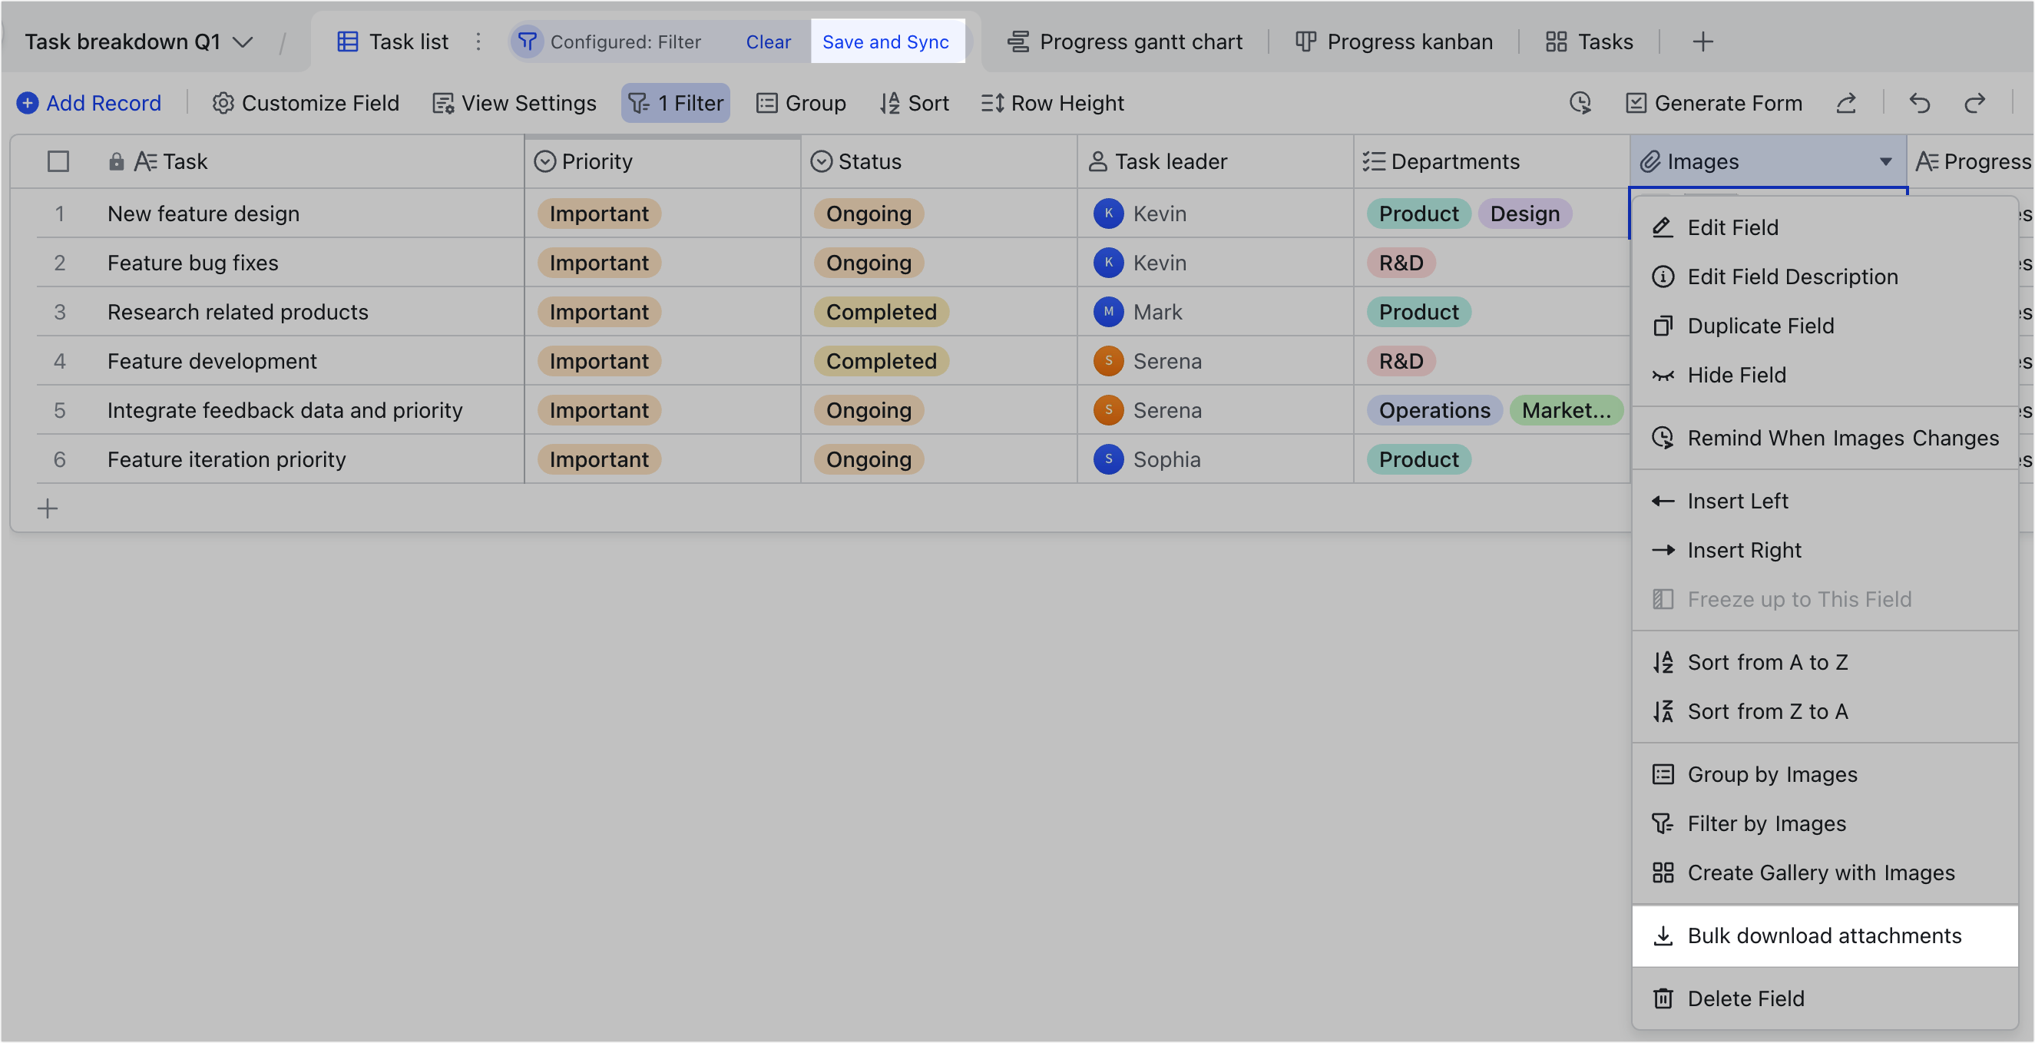
Task: Choose Bulk download attachments from the menu
Action: 1823,935
